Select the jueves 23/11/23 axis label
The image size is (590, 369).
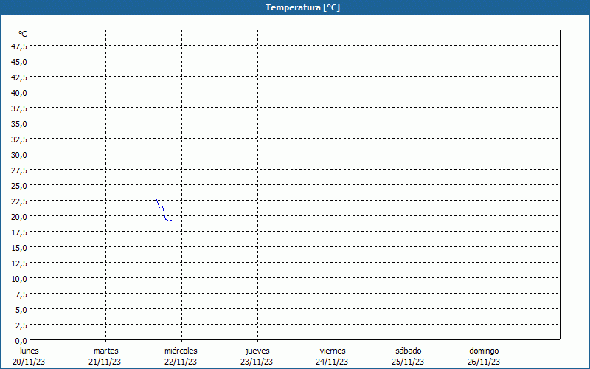pos(257,356)
